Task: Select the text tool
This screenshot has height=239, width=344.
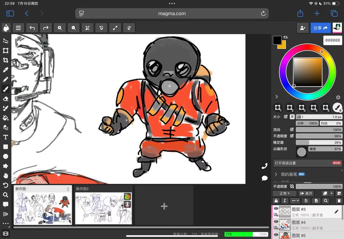Action: [5, 137]
